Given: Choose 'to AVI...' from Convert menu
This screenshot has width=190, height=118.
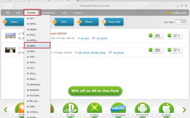Looking at the screenshot, I should [37, 18].
